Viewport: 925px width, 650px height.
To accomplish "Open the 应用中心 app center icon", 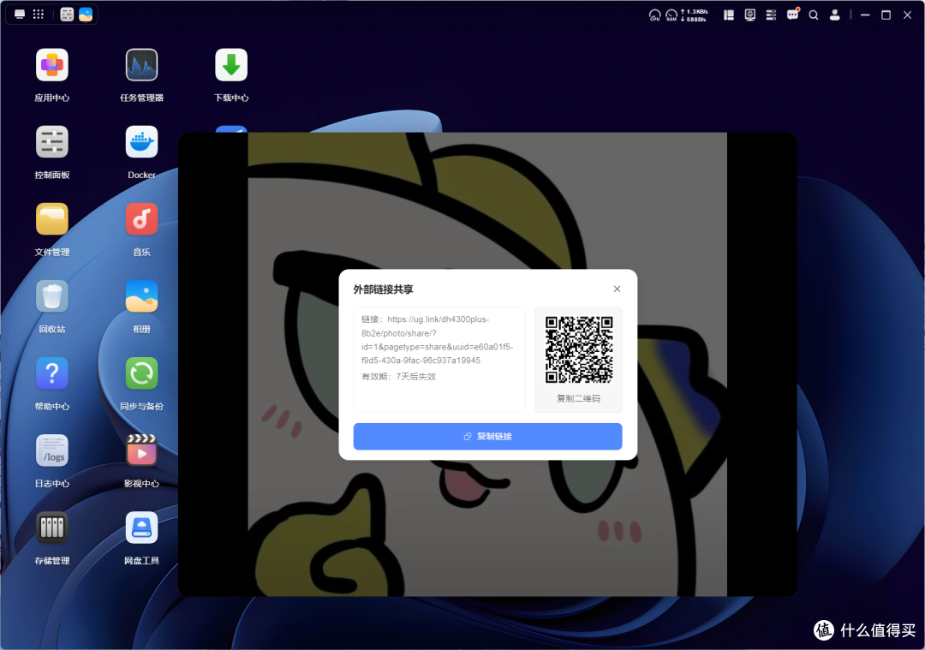I will tap(52, 65).
